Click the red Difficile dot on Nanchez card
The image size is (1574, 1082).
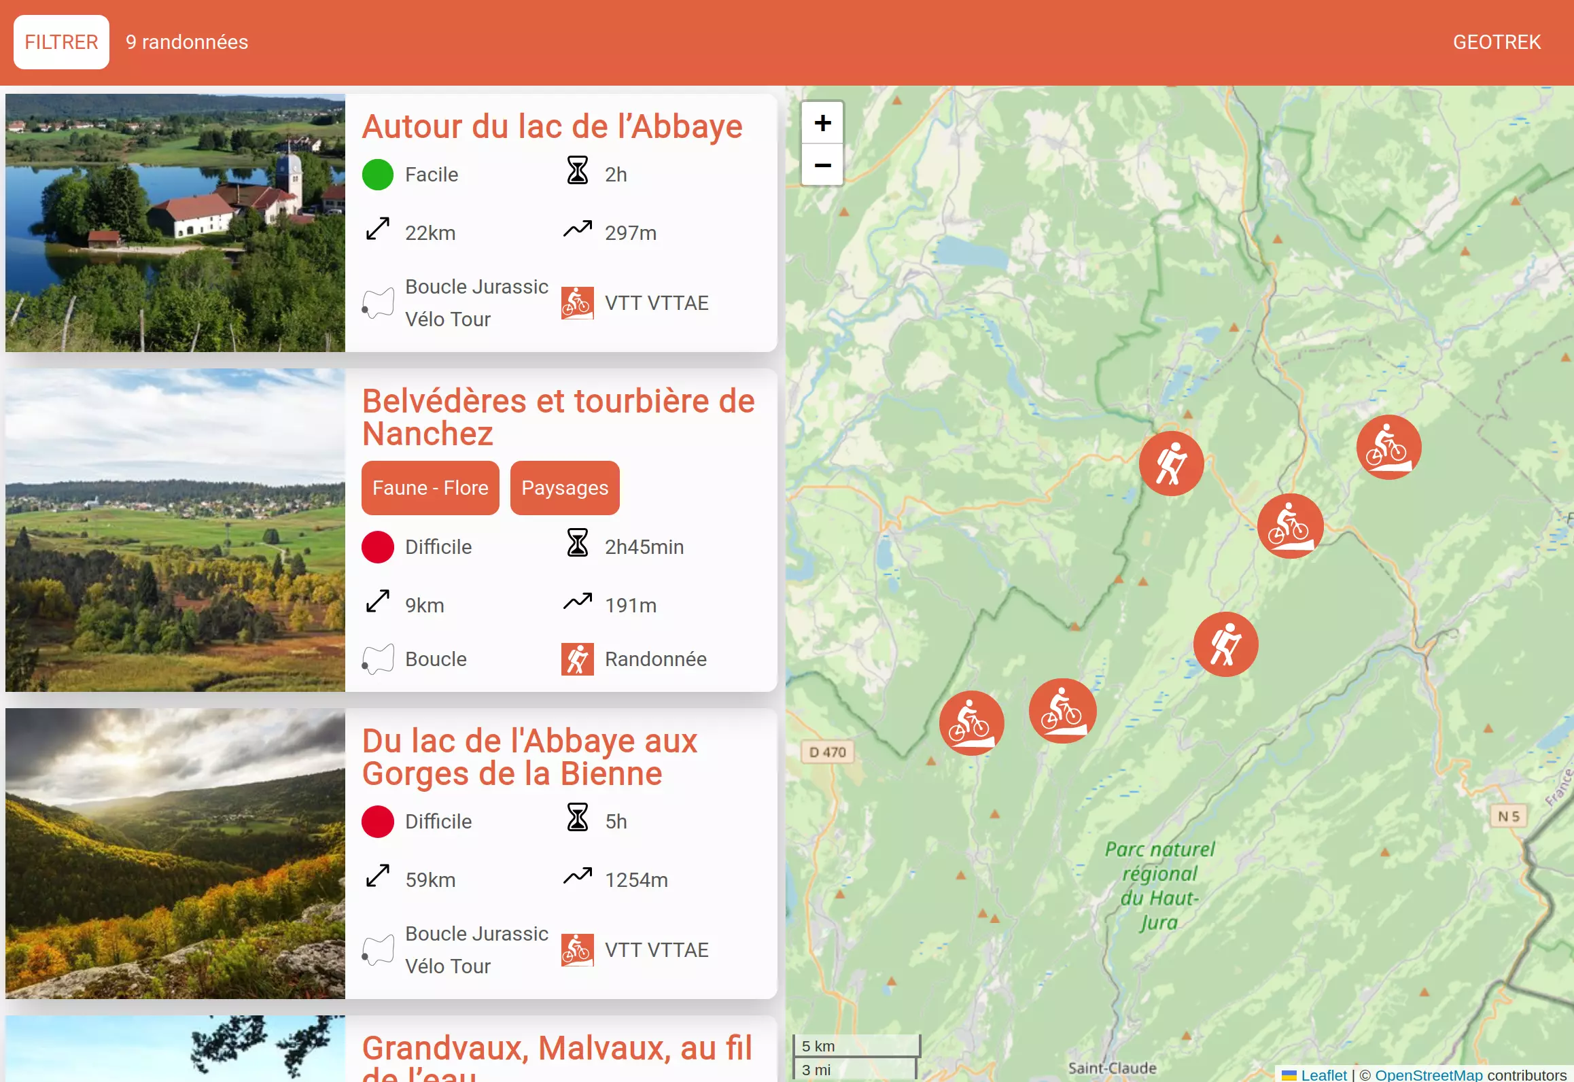pos(378,547)
